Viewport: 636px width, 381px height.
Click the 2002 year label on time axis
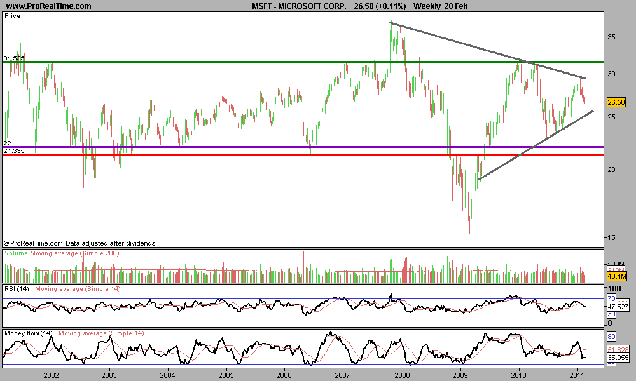[x=51, y=375]
